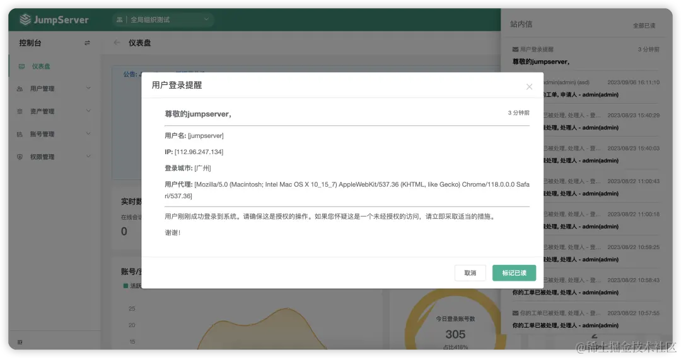Open the message dated 2023/09/06 16:11:10
The image size is (681, 358).
602,89
